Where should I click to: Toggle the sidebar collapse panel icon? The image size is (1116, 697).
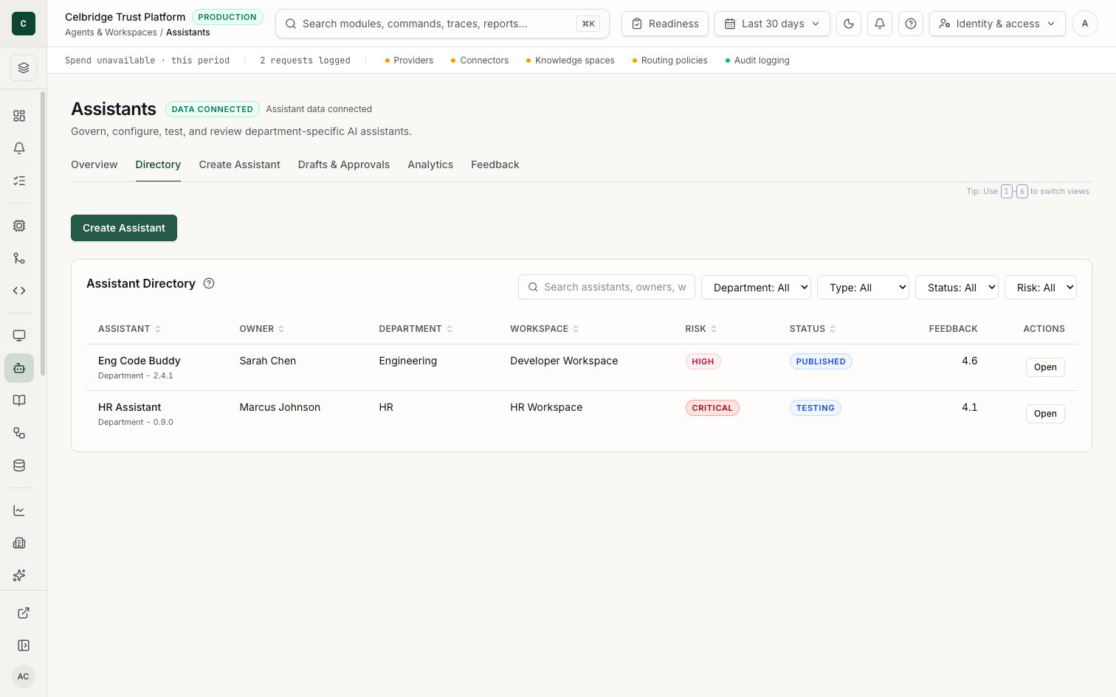point(24,645)
